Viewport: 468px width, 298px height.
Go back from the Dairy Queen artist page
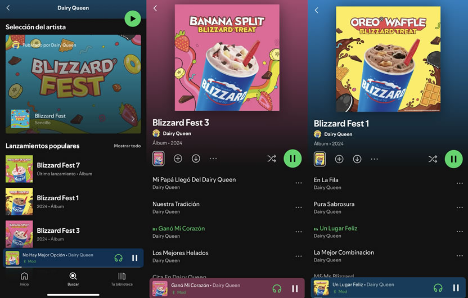point(8,8)
